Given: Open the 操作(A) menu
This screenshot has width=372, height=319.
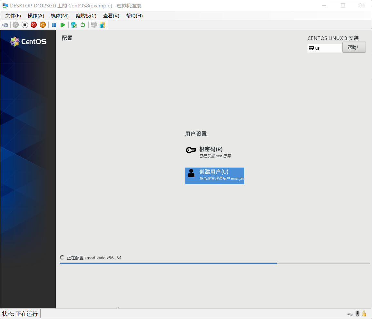Looking at the screenshot, I should [36, 16].
